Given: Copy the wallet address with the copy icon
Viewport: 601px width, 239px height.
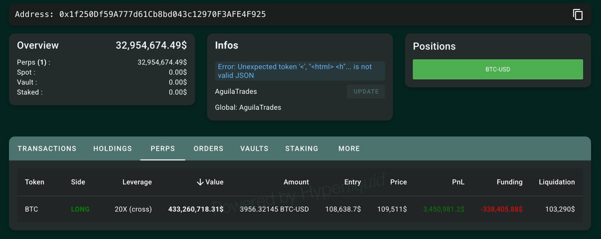Looking at the screenshot, I should pyautogui.click(x=577, y=15).
